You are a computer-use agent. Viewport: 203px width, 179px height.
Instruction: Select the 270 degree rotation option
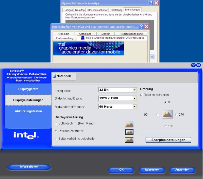pos(176,115)
